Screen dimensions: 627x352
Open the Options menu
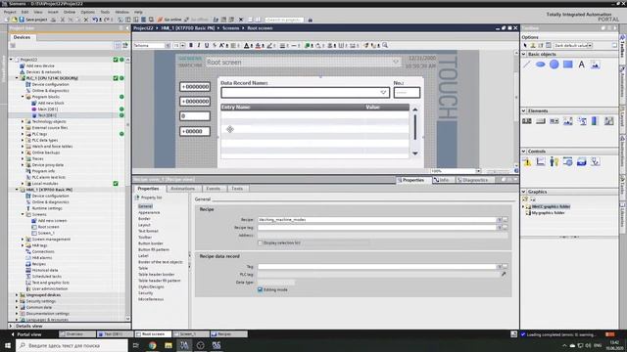pyautogui.click(x=87, y=13)
